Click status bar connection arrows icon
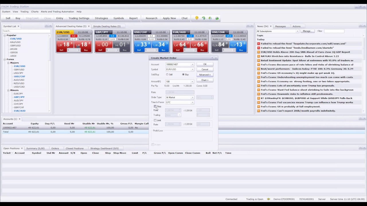Image resolution: width=367 pixels, height=206 pixels. tap(269, 199)
